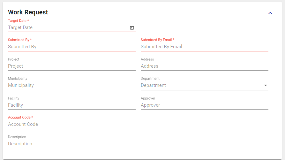Focus the Approver input field
The width and height of the screenshot is (285, 160).
tap(204, 105)
